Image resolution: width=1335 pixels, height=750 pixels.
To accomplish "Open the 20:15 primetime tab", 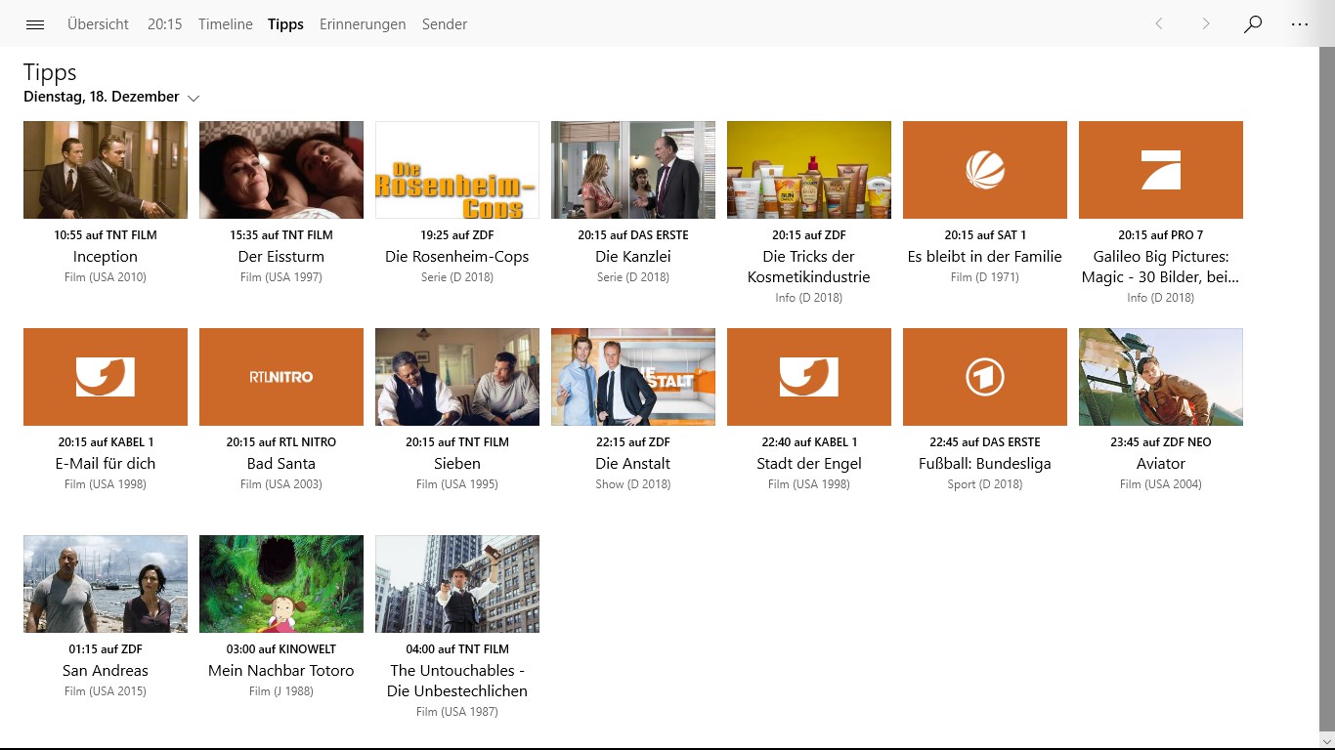I will point(165,24).
